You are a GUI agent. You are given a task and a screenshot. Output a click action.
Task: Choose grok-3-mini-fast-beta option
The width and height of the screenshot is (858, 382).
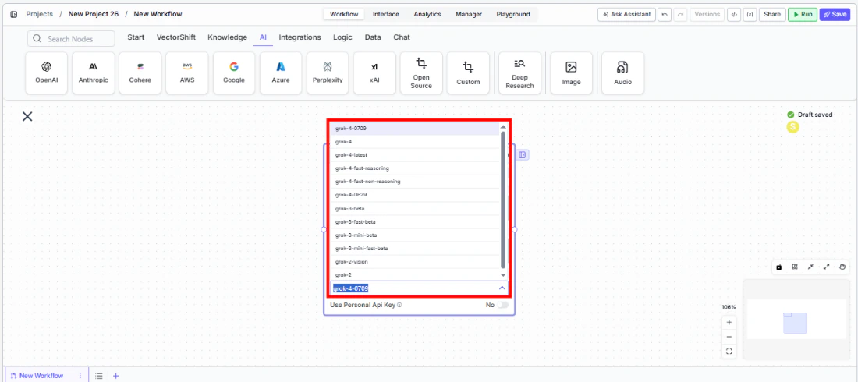(x=415, y=249)
